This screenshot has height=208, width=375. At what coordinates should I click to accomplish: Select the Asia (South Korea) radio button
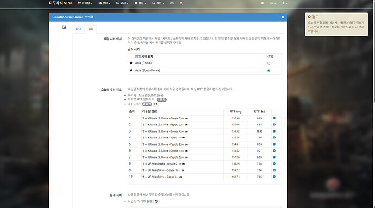[268, 71]
